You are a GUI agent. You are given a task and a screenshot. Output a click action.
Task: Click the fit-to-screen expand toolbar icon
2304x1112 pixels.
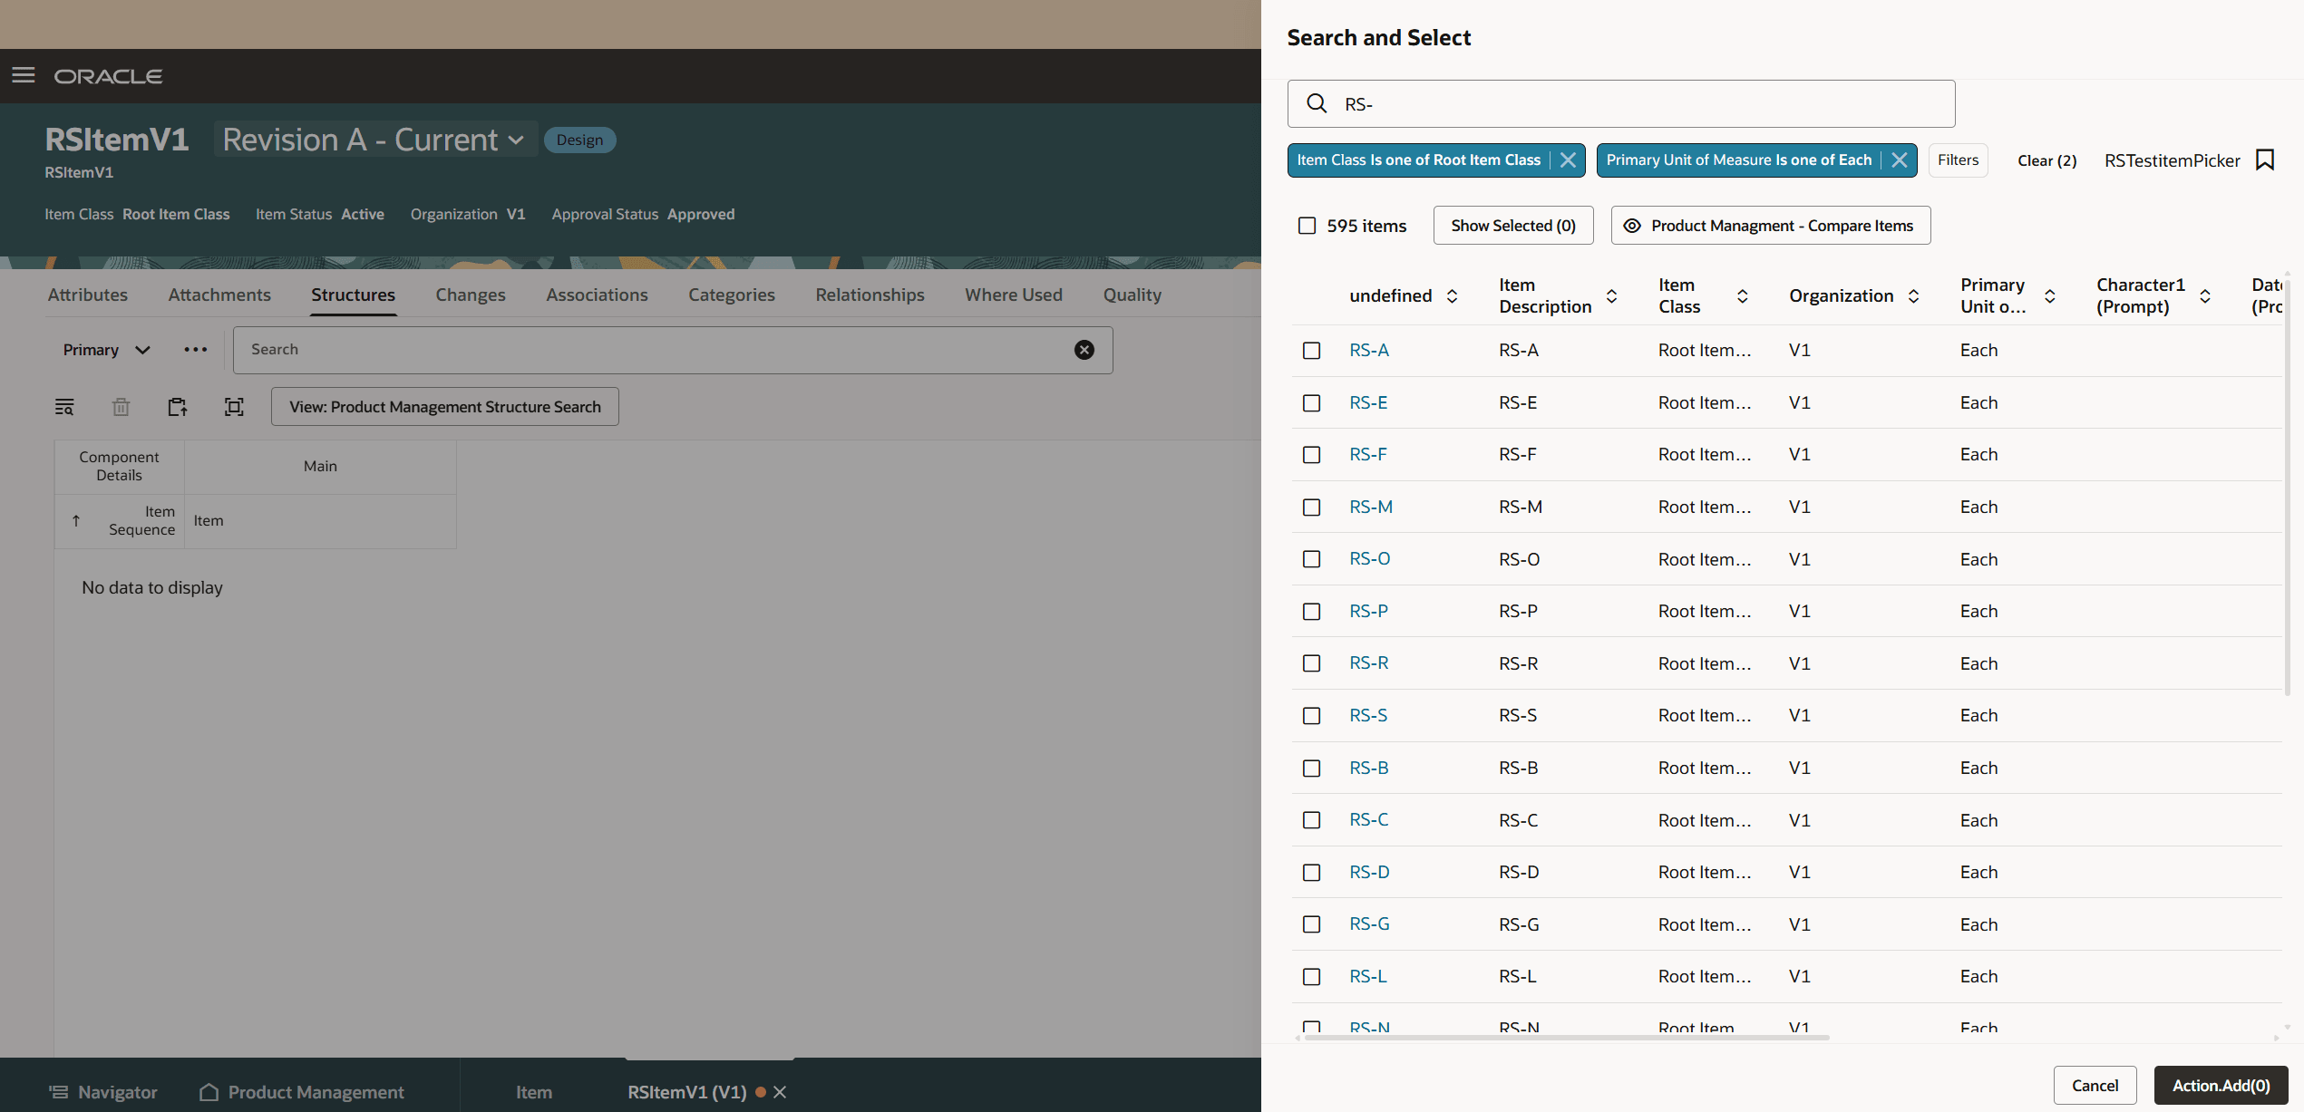coord(234,407)
